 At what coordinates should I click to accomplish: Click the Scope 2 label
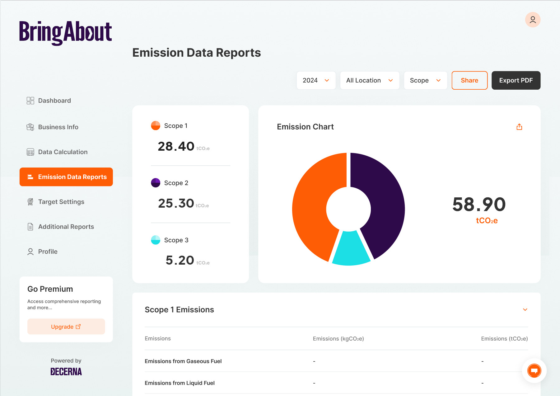[176, 183]
